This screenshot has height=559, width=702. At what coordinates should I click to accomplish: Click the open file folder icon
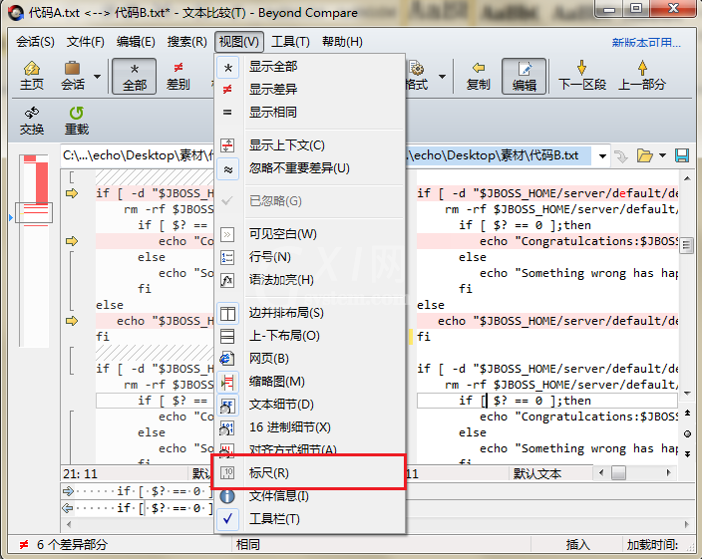645,155
